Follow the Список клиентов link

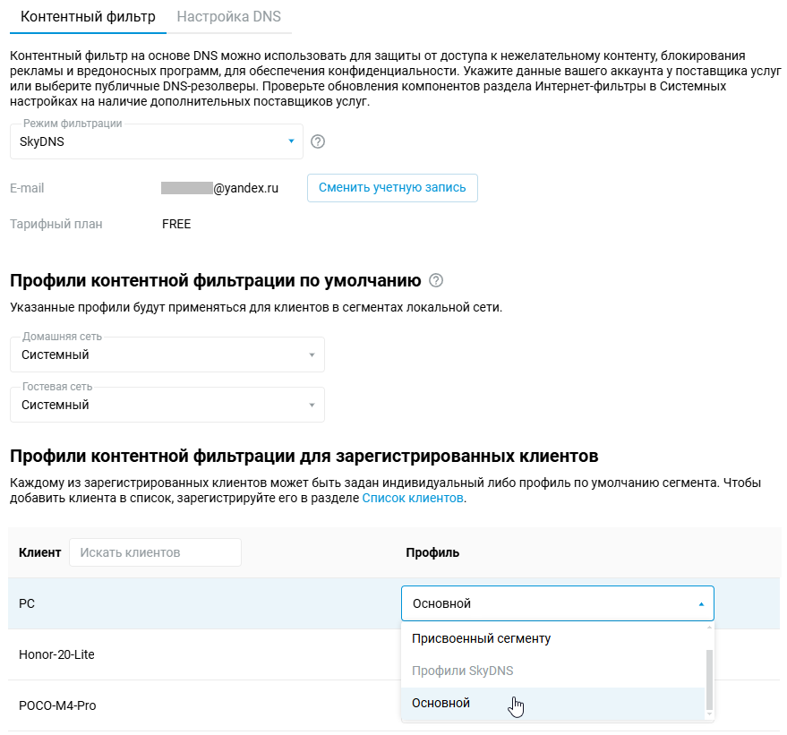click(413, 499)
